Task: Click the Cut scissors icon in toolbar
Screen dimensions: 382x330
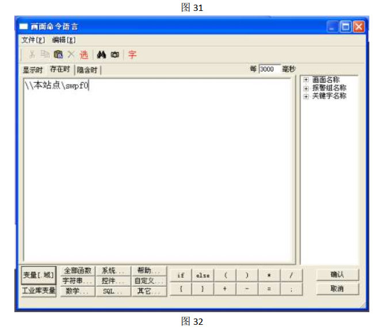Action: click(x=32, y=55)
